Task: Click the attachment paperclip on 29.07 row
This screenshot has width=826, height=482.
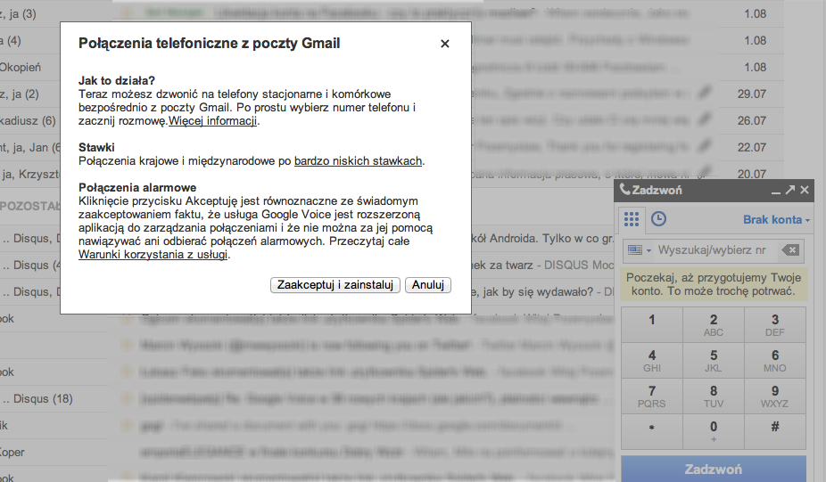Action: [x=705, y=93]
